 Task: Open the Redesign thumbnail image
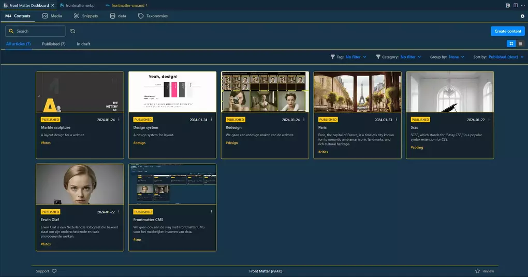tap(265, 92)
